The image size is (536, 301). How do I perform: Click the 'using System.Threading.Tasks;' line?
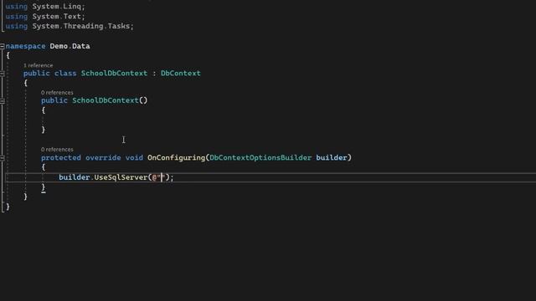(x=70, y=26)
